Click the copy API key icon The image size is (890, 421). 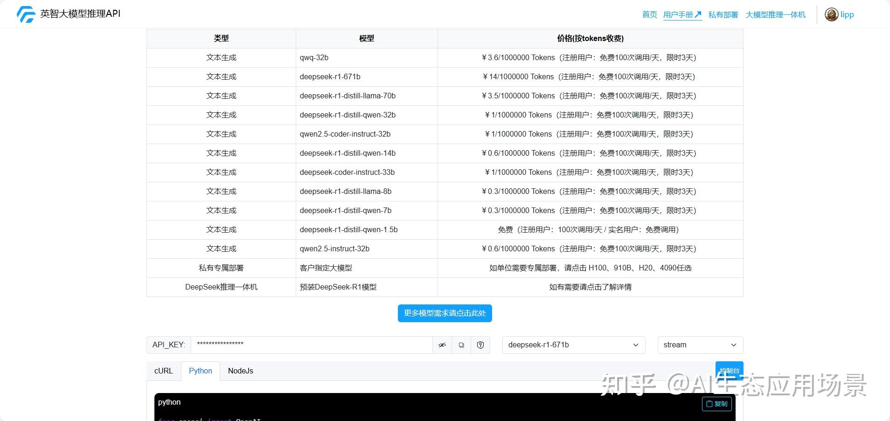tap(461, 345)
